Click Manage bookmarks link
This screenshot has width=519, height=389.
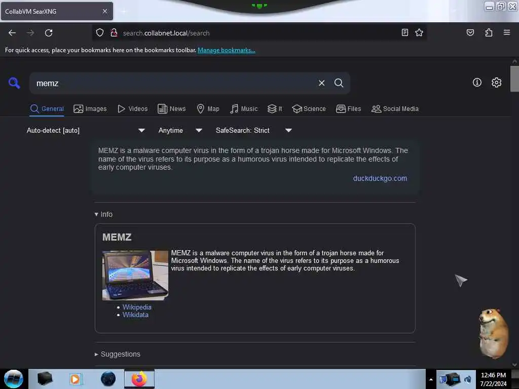point(227,50)
